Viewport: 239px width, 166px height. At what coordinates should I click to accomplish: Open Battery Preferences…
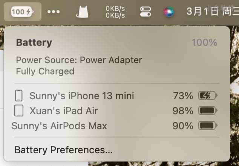click(64, 150)
